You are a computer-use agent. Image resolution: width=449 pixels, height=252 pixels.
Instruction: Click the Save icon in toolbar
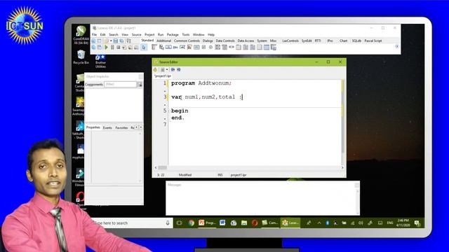point(115,41)
